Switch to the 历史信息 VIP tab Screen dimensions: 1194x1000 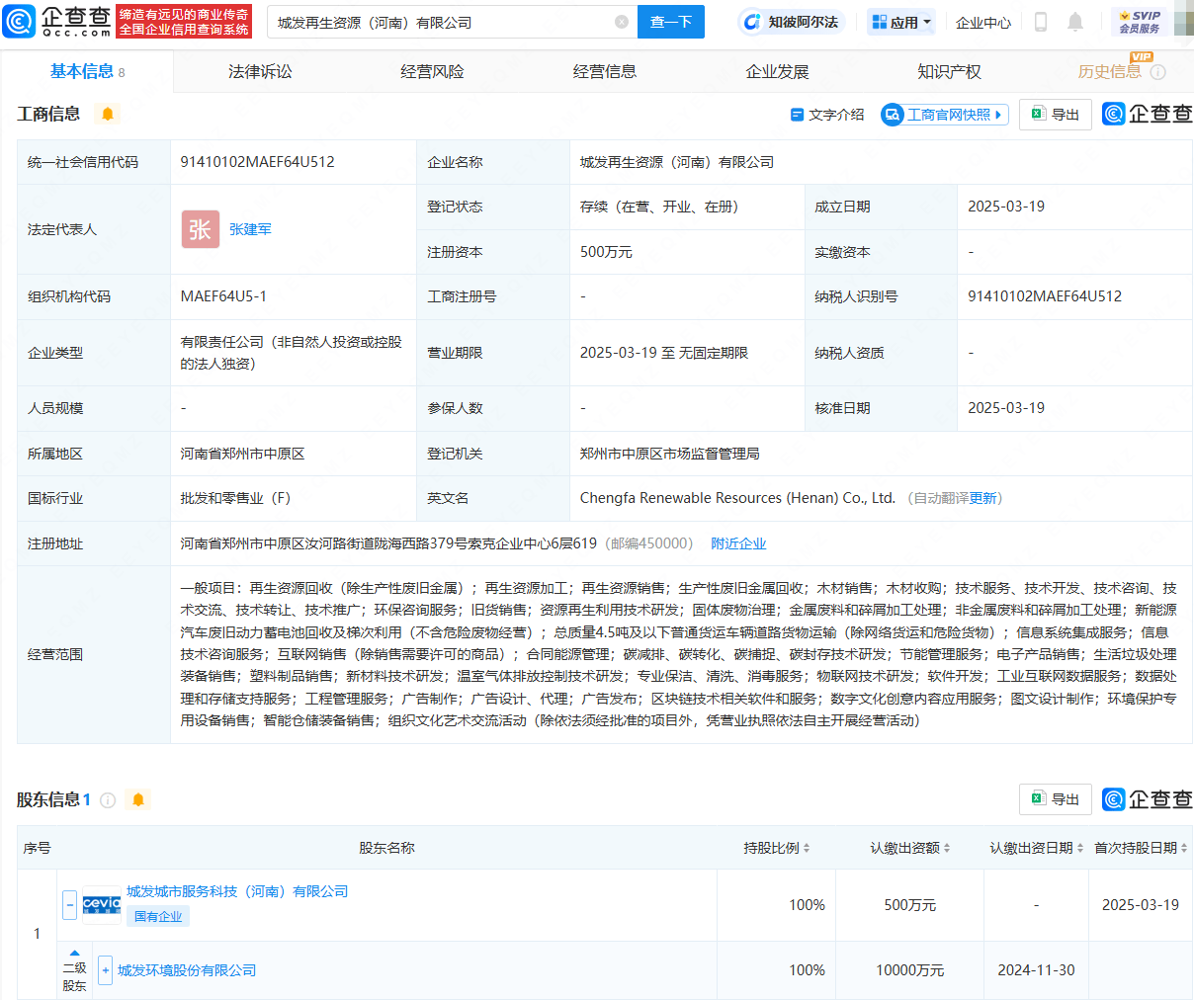(x=1109, y=71)
